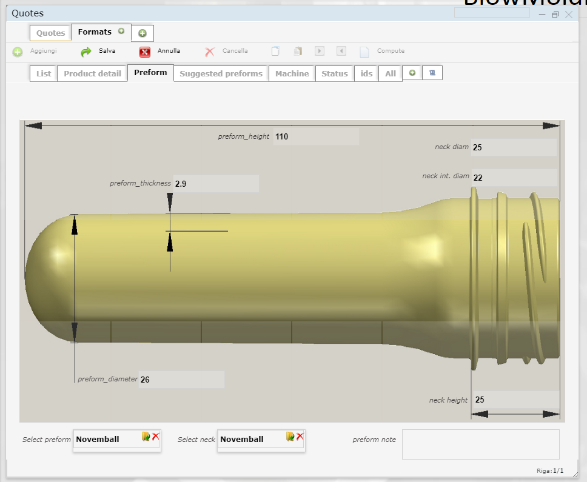The width and height of the screenshot is (587, 482).
Task: Click the red Annulla icon
Action: coord(145,52)
